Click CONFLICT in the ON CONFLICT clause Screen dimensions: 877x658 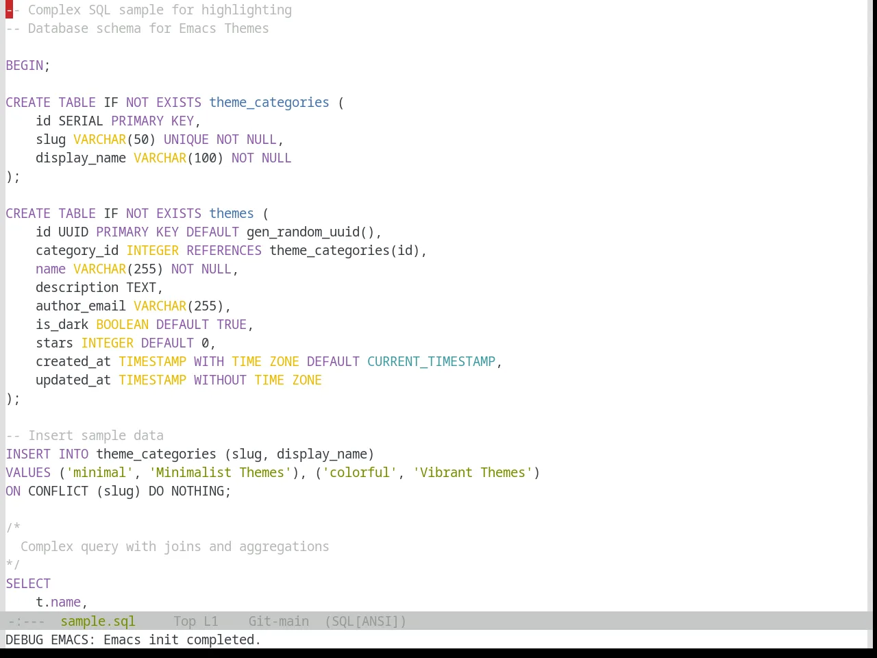58,491
